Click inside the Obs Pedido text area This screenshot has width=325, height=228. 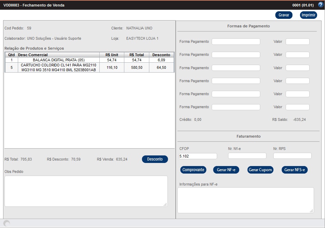pyautogui.click(x=86, y=191)
